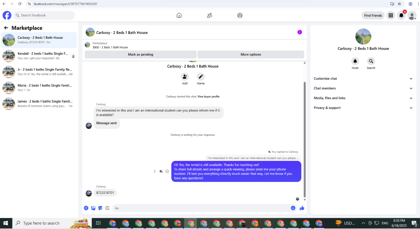Search in conversation magnifier icon
420x229 pixels.
371,61
